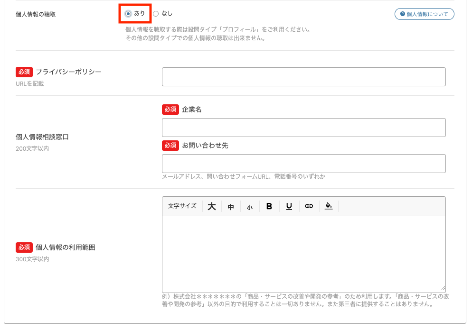Open the 個人情報について help button

click(x=424, y=14)
